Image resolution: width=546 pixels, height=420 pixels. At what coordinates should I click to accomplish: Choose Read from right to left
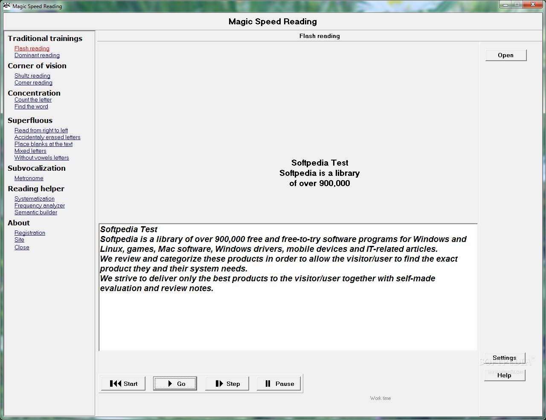tap(41, 131)
